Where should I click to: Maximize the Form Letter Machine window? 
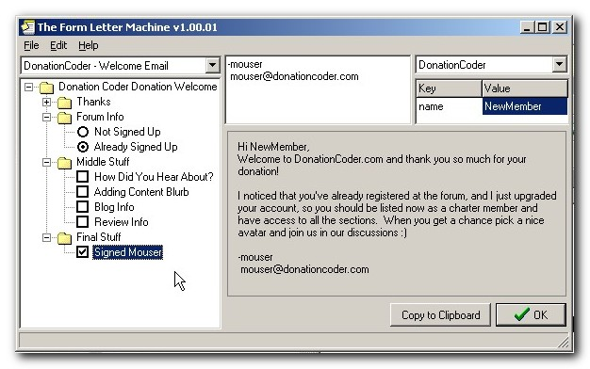(x=542, y=27)
